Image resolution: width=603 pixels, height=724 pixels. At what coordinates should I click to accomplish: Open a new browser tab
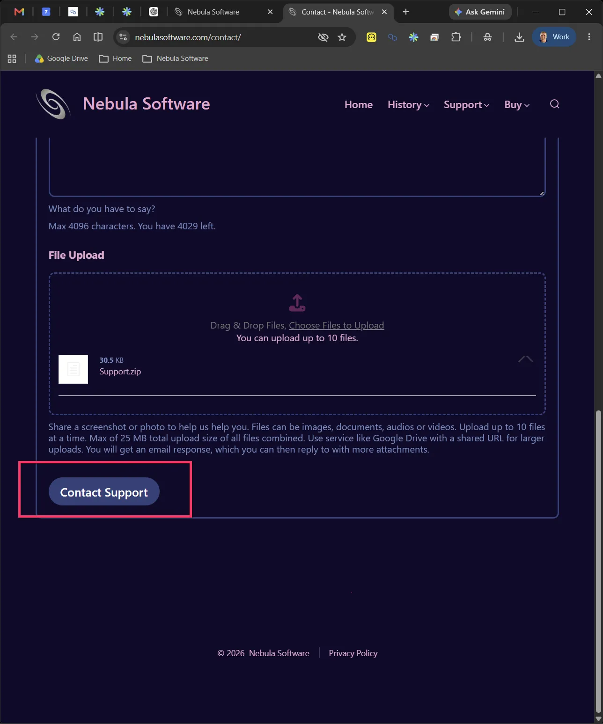pyautogui.click(x=406, y=12)
